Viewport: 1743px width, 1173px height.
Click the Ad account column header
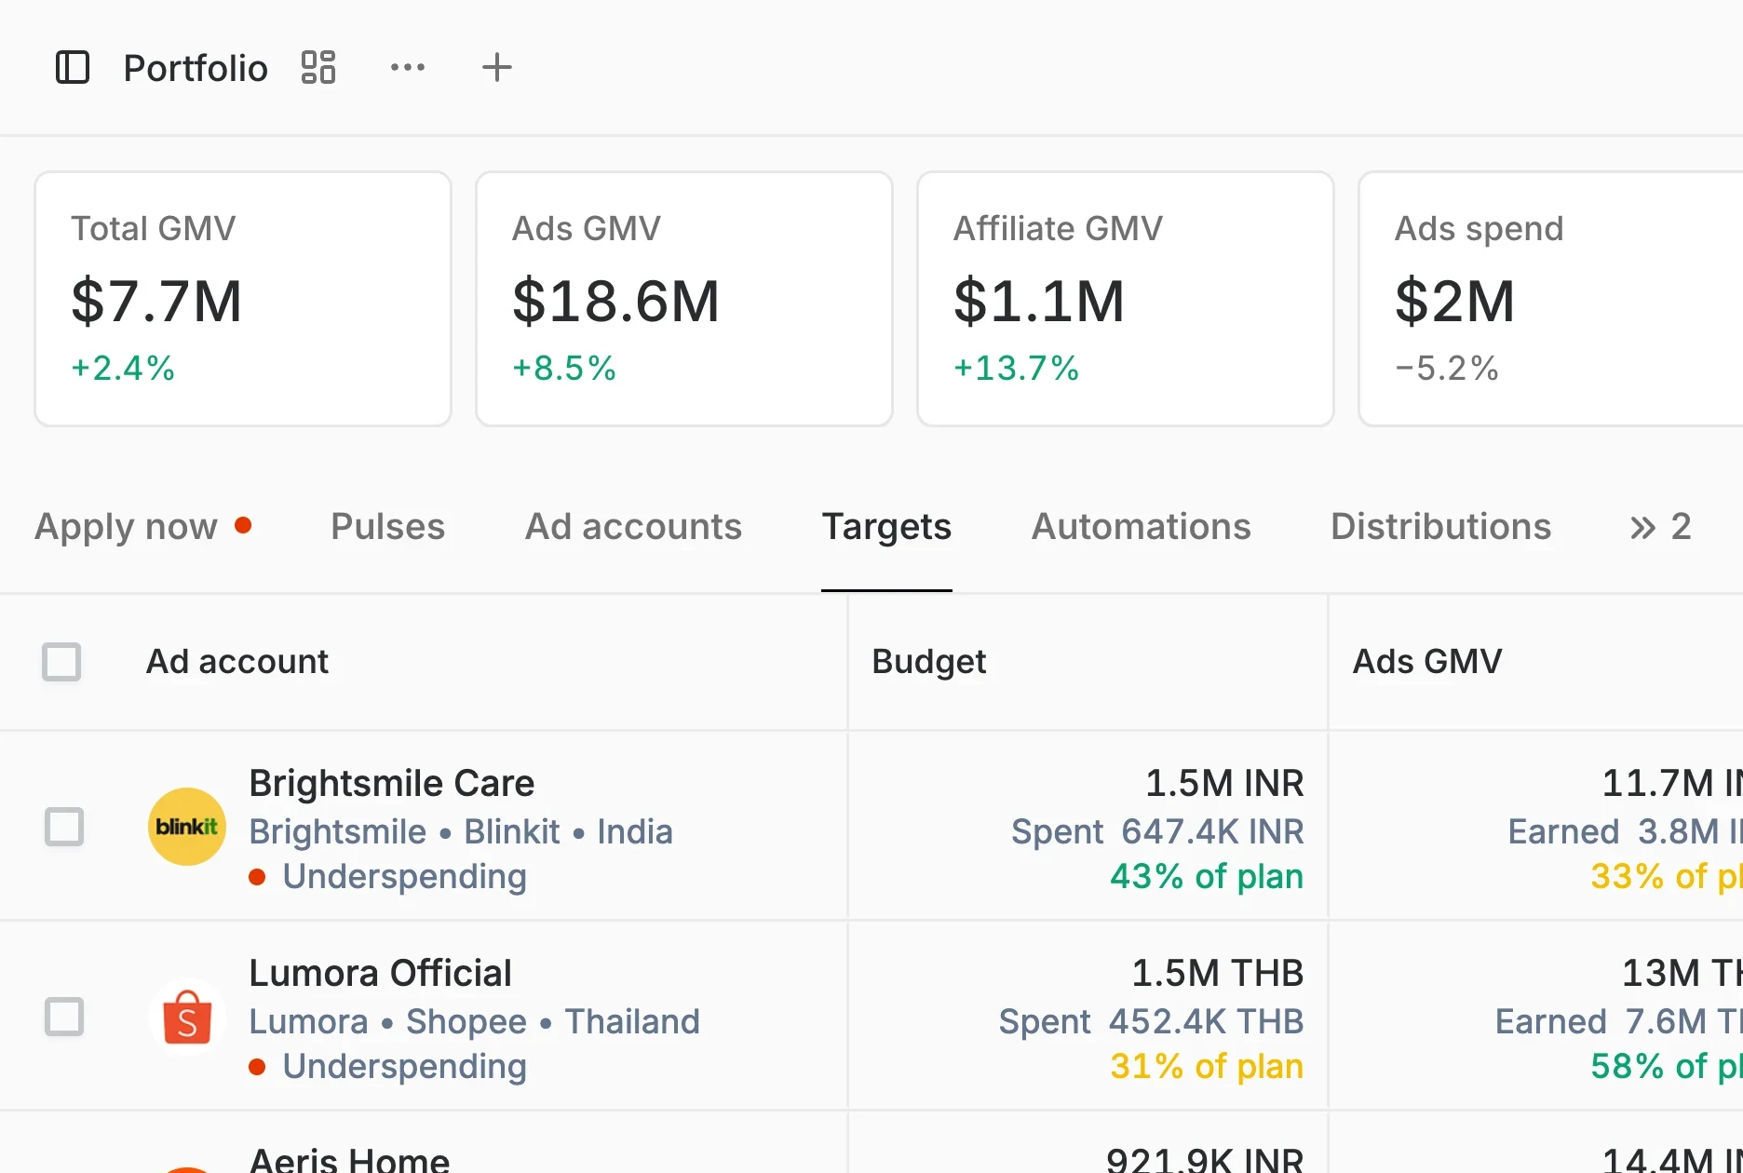[x=237, y=662]
